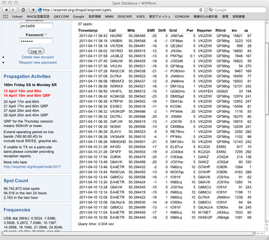Click the Timestamp column header
Screen dimensions: 269x240
point(88,30)
